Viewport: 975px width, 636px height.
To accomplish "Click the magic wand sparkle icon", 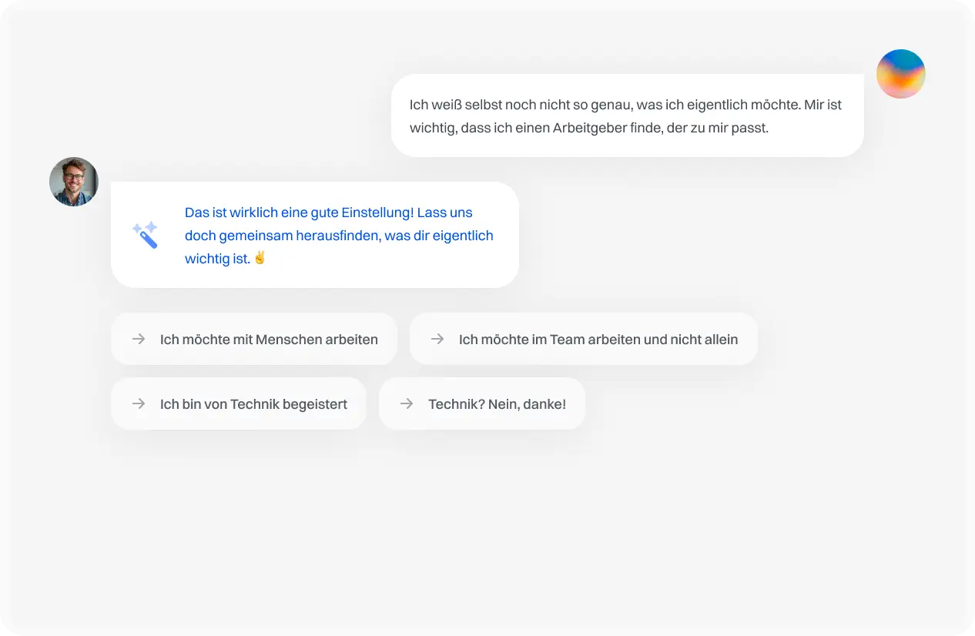I will (145, 235).
